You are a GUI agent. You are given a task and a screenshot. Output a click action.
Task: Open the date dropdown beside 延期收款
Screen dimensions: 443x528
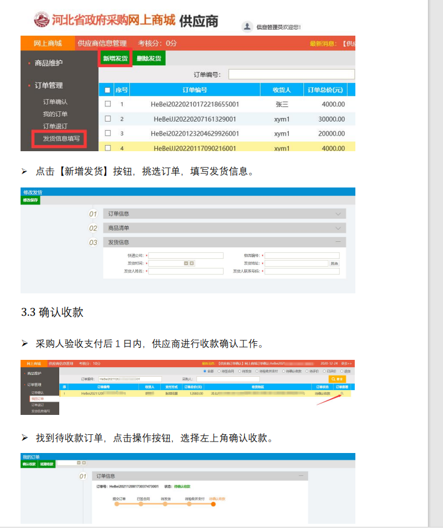79,463
